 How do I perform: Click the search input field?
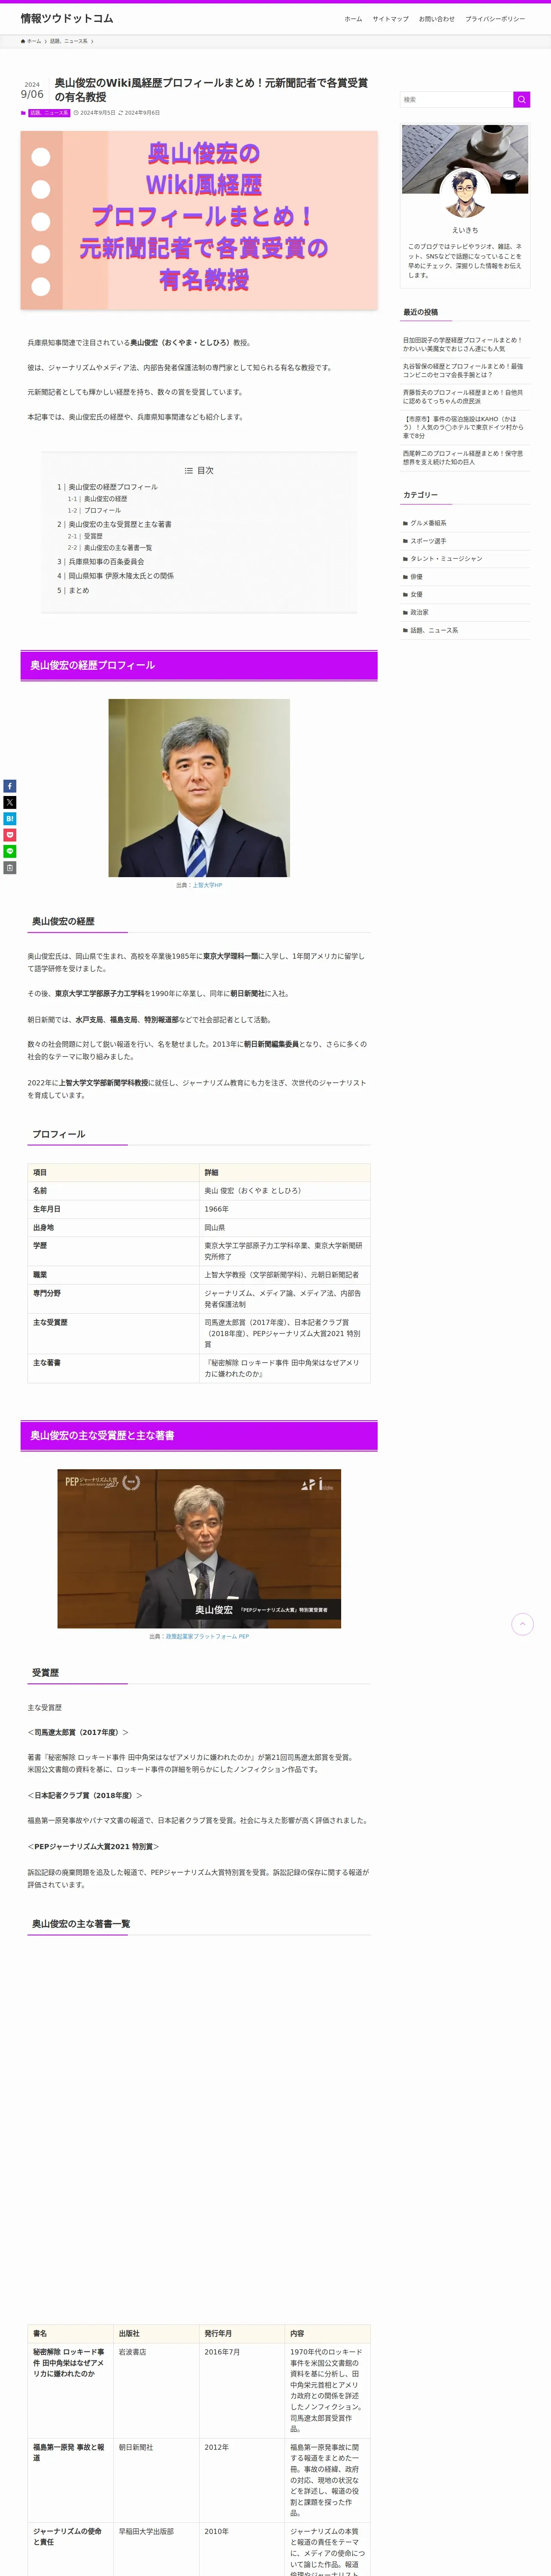point(456,99)
